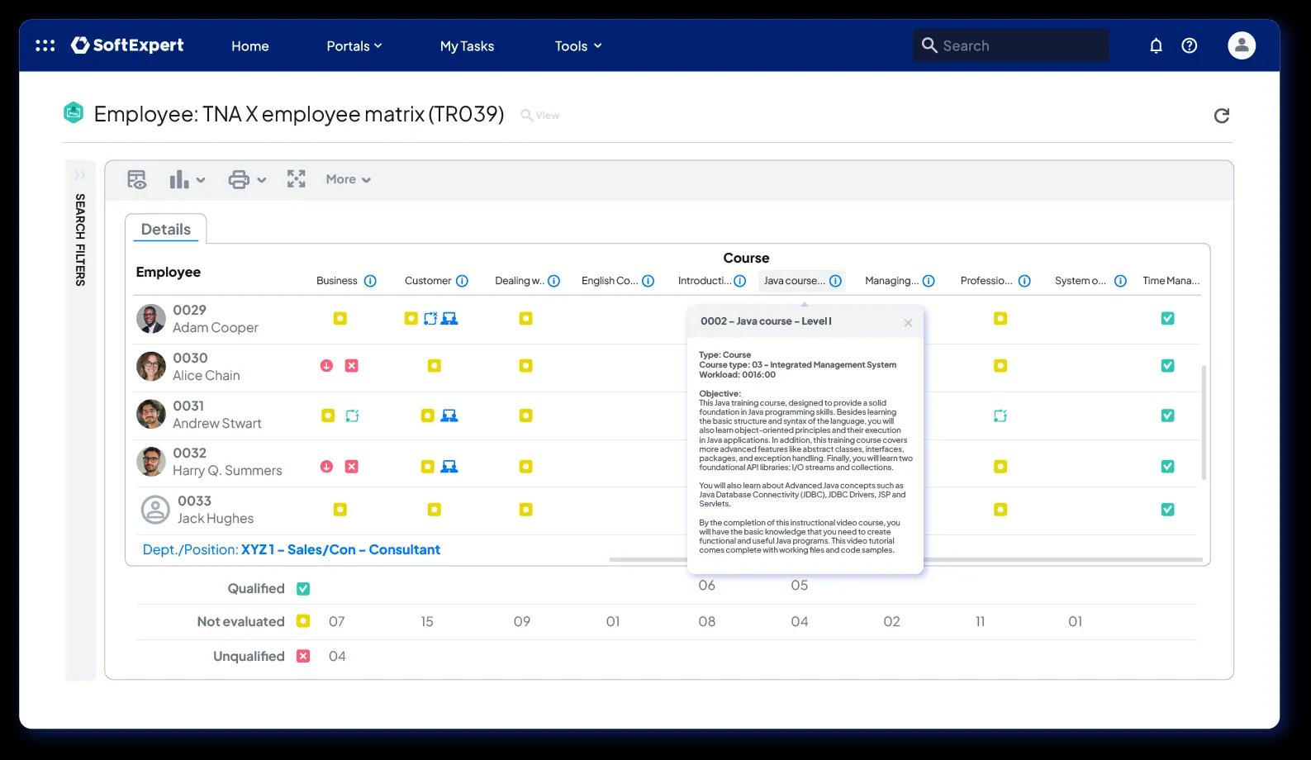Click the SoftExpert logo
1311x760 pixels.
[127, 45]
